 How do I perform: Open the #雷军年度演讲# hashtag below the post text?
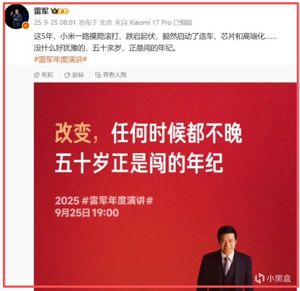click(60, 60)
